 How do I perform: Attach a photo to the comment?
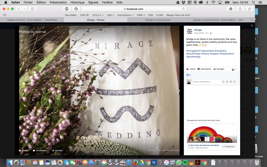227,82
